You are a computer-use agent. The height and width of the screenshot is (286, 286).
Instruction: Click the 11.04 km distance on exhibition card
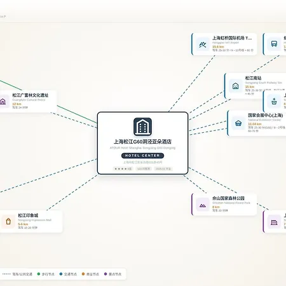[x=255, y=124]
